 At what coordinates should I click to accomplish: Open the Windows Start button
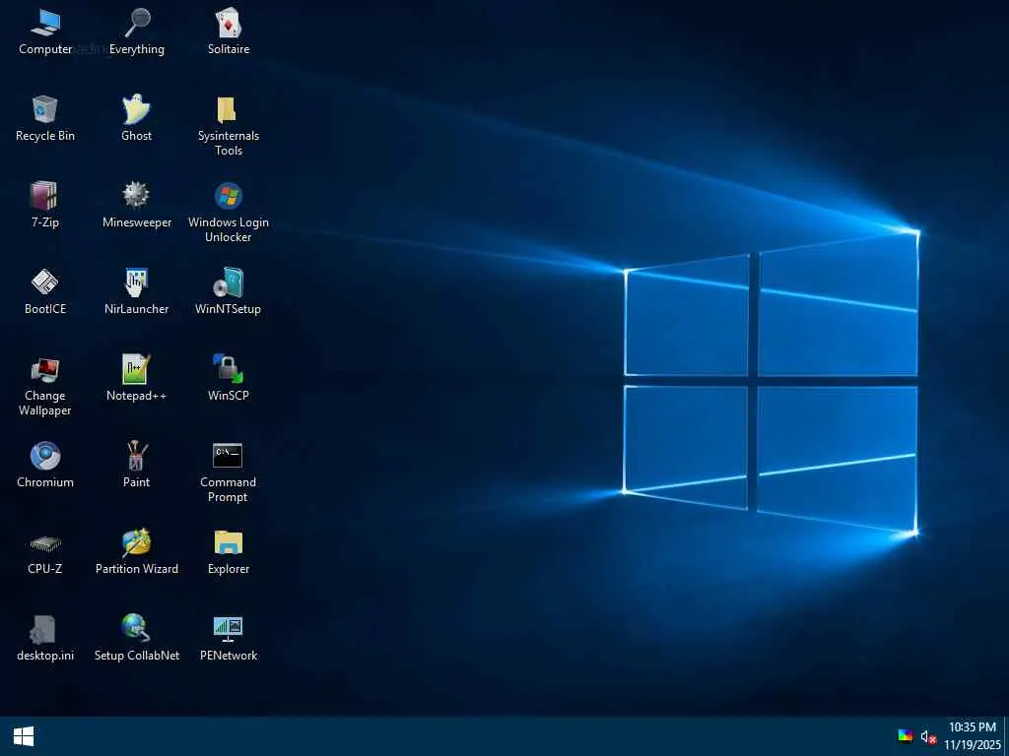(24, 736)
